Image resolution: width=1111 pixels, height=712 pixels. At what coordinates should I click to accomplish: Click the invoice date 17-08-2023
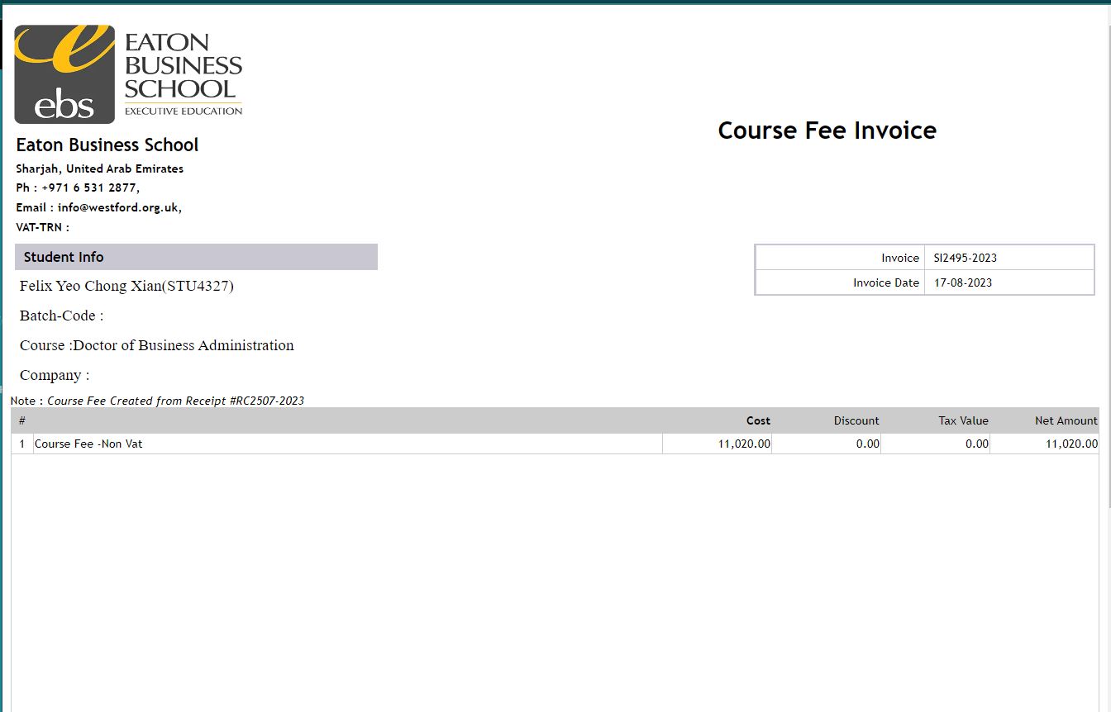(962, 282)
